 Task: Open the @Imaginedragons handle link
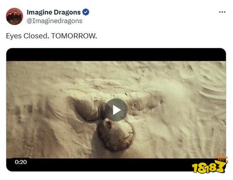point(54,21)
